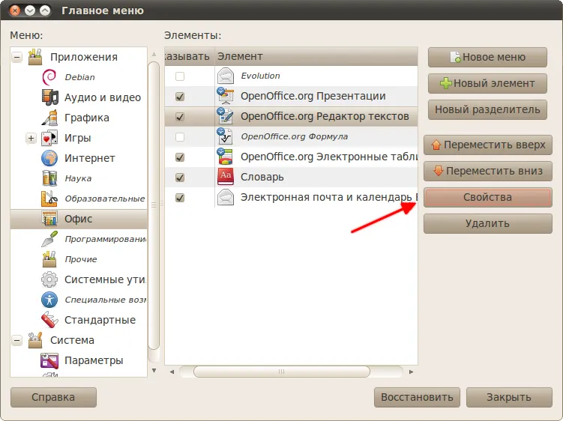Click the Элемент column header
Screen dimensions: 563x421
[316, 56]
